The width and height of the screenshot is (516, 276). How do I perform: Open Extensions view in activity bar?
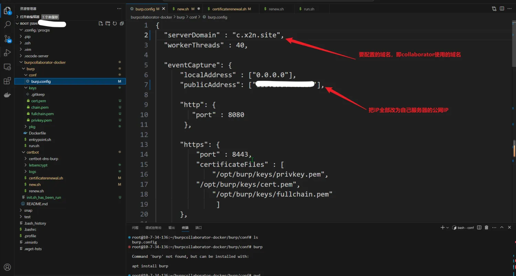pos(7,81)
